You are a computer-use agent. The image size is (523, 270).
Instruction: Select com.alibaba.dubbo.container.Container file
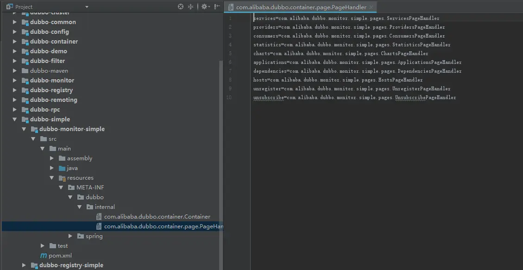click(x=157, y=217)
